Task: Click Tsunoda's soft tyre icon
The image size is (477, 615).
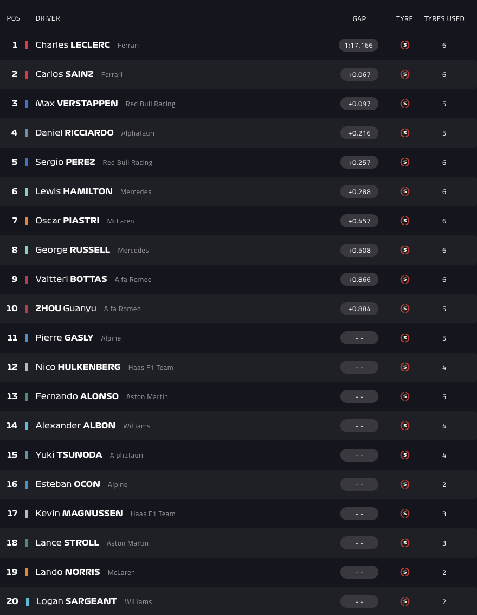Action: pos(404,455)
